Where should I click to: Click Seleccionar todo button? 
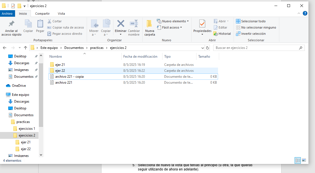251,21
